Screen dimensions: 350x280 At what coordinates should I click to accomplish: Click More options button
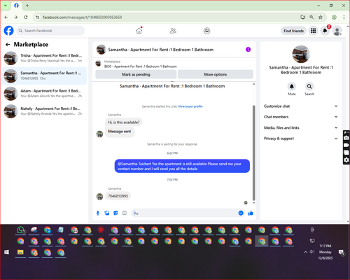click(x=216, y=74)
